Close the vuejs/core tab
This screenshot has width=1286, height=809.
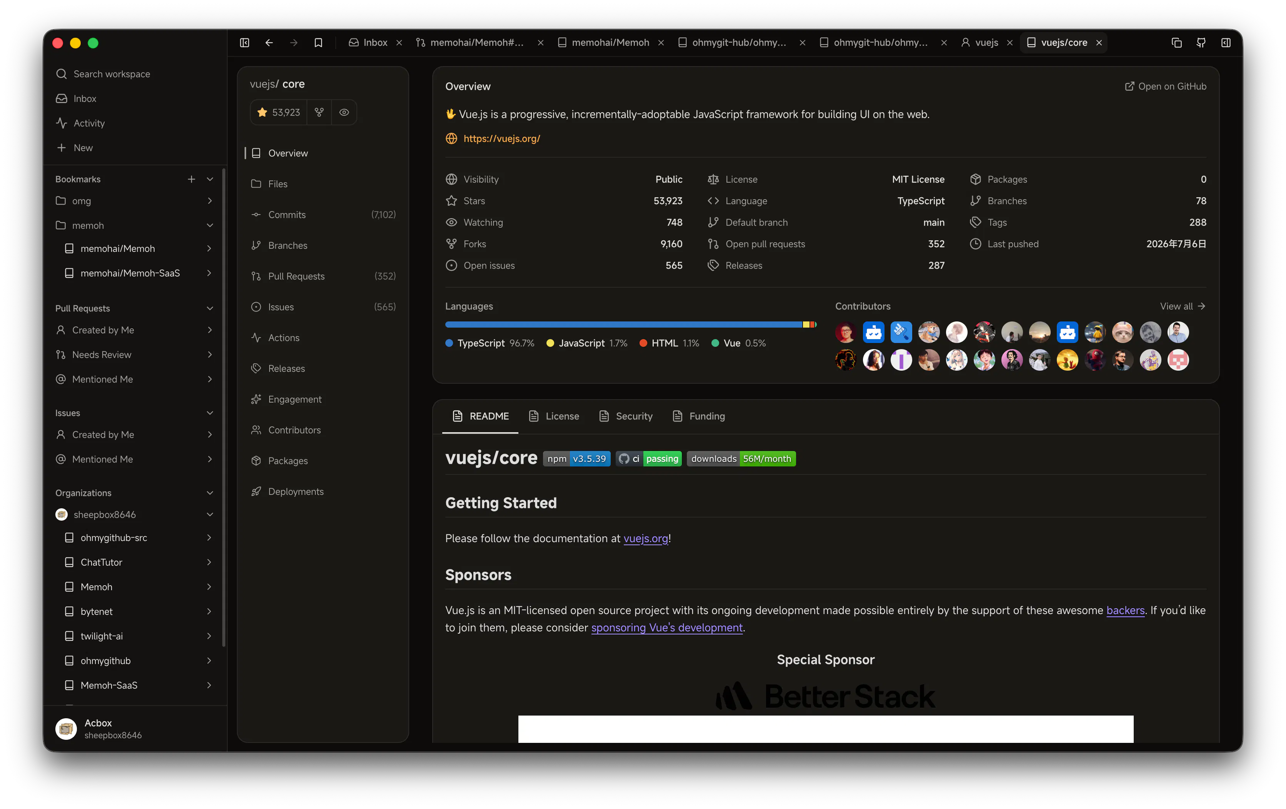1099,43
